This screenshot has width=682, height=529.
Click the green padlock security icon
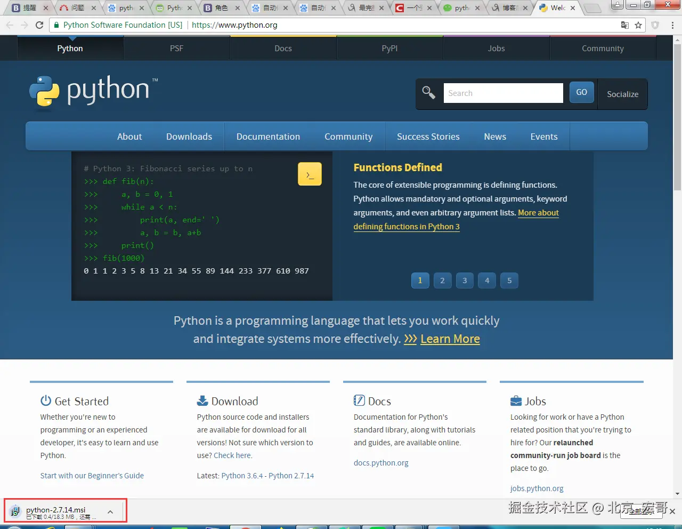[x=56, y=25]
